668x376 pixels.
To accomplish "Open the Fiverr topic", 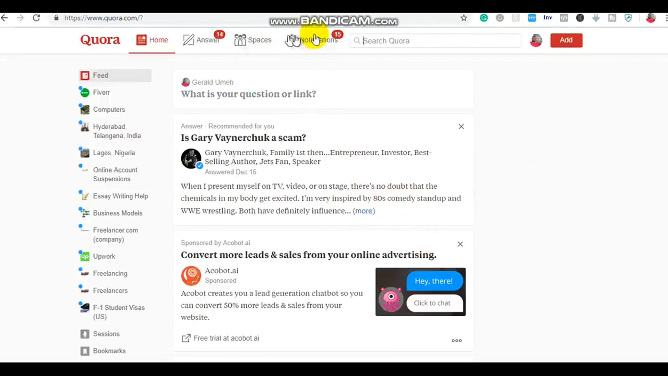I will tap(101, 93).
